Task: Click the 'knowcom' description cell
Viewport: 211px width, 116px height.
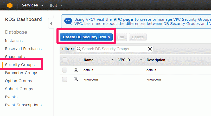Action: pyautogui.click(x=154, y=79)
